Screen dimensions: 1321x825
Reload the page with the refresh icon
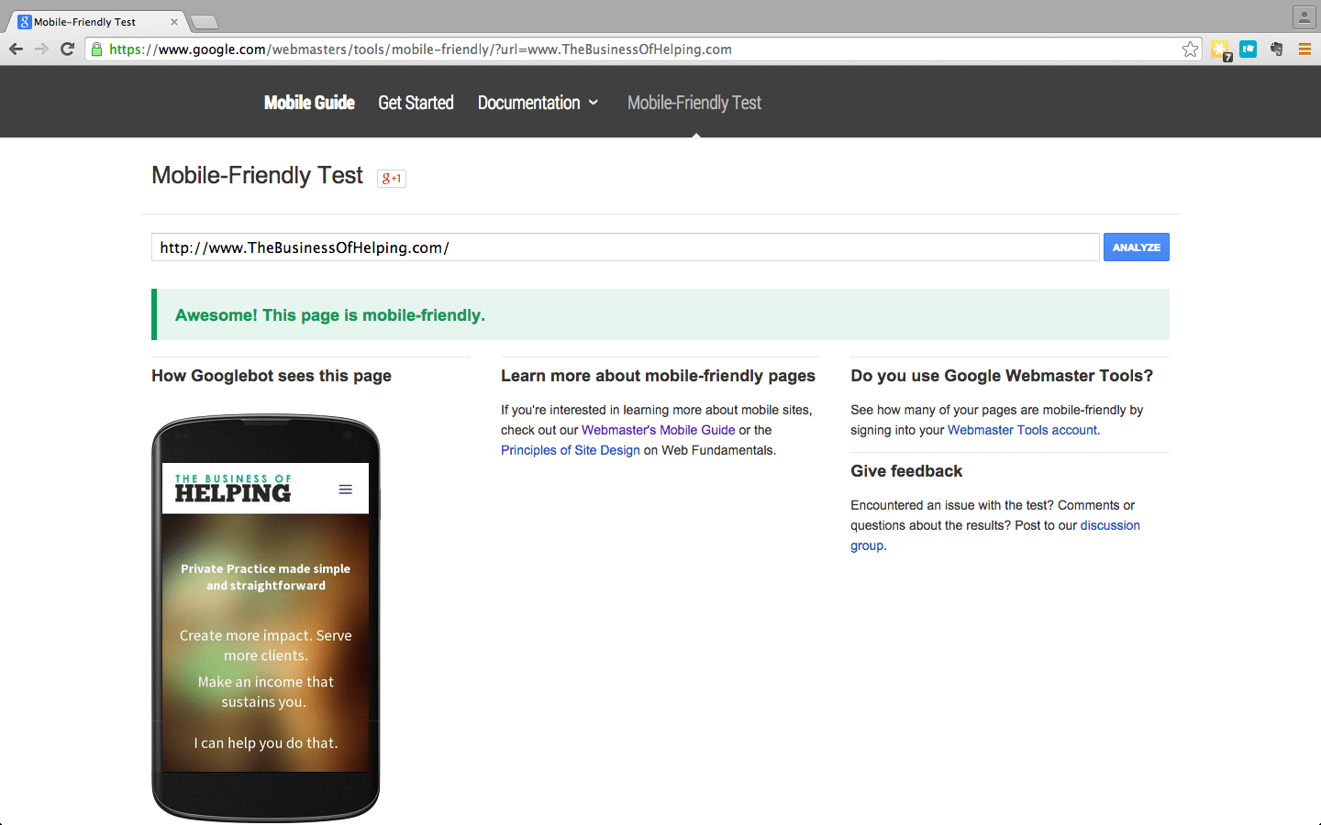tap(67, 49)
